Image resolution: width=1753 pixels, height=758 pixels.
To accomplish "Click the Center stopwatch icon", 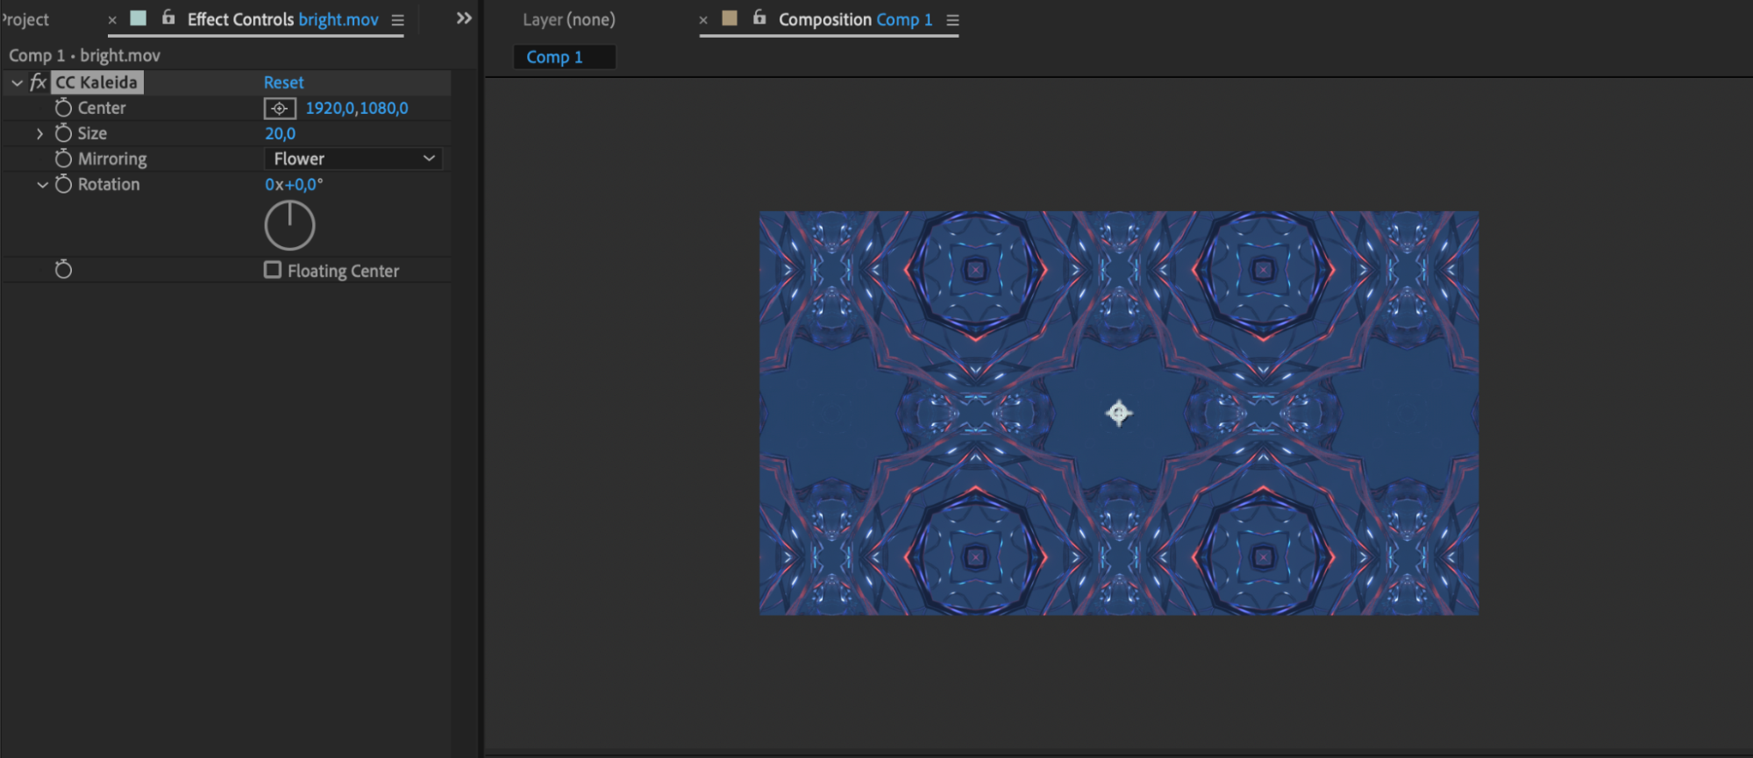I will [63, 108].
